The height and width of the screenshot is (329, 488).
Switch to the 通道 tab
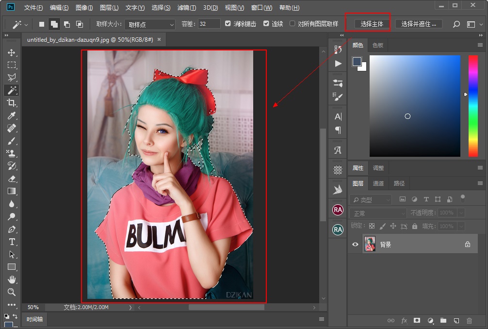point(378,183)
